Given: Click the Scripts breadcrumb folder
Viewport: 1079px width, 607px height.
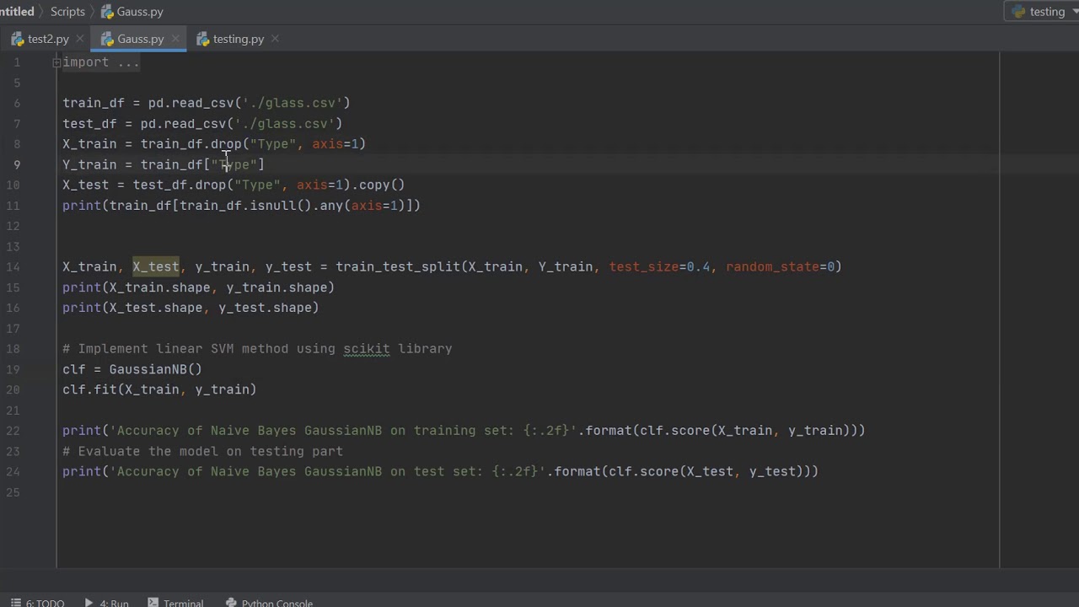Looking at the screenshot, I should coord(67,12).
